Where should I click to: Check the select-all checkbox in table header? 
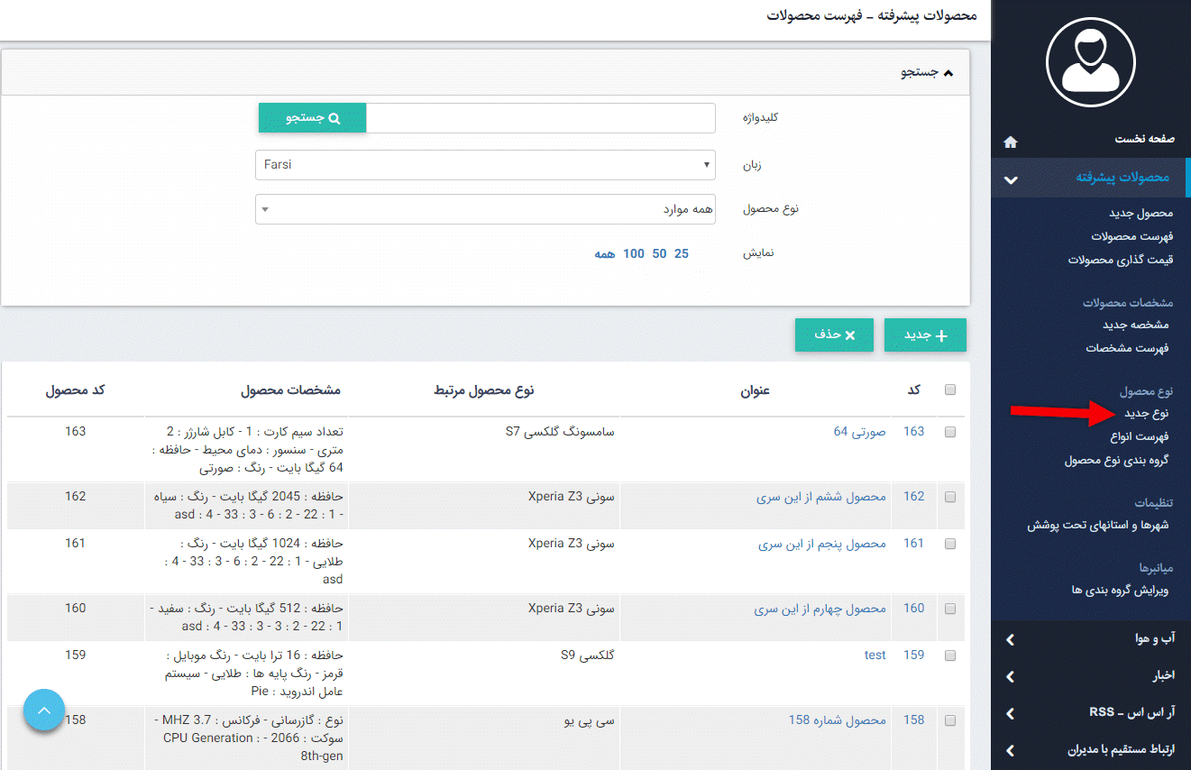click(x=949, y=389)
